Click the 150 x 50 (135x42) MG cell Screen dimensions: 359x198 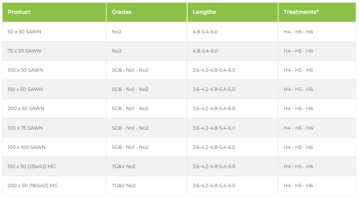[x=32, y=166]
